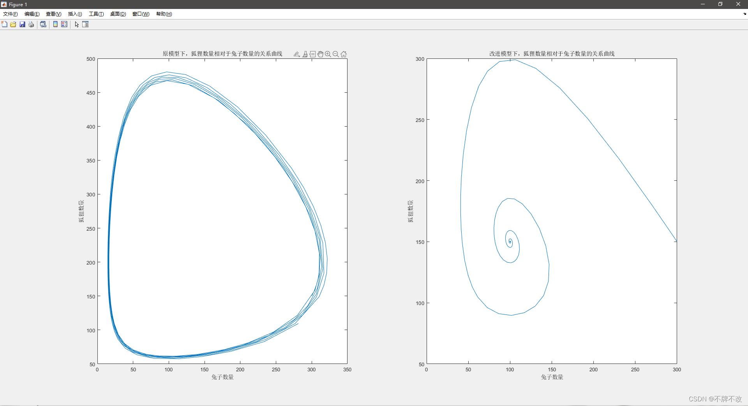Open the 桌面(D) menu
This screenshot has height=406, width=748.
tap(118, 14)
